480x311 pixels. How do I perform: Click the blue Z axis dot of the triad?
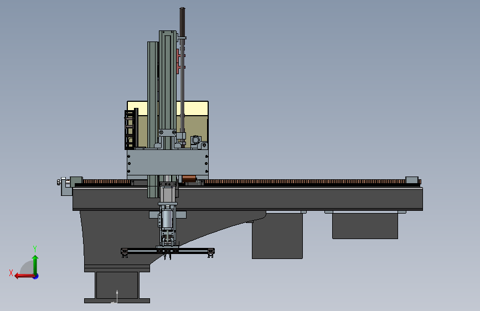pos(36,276)
